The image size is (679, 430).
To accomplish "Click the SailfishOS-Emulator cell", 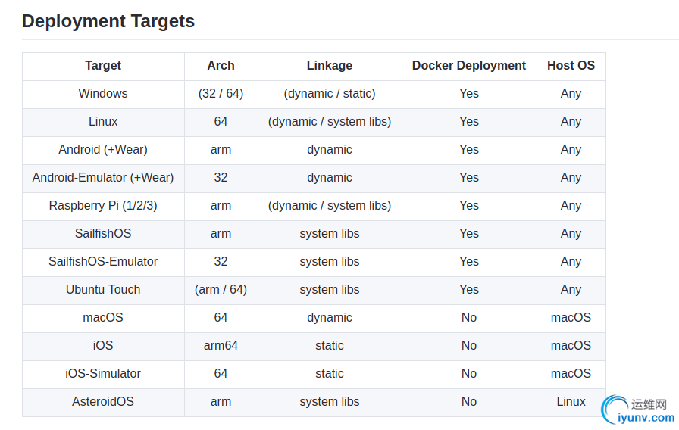I will pyautogui.click(x=103, y=262).
